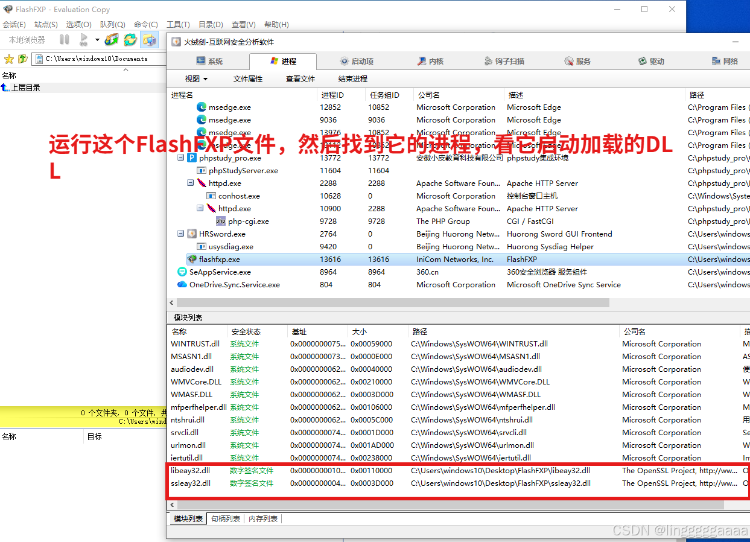Click the refresh arrows icon in FlashFXP toolbar
Screen dimensions: 750x542
point(130,40)
